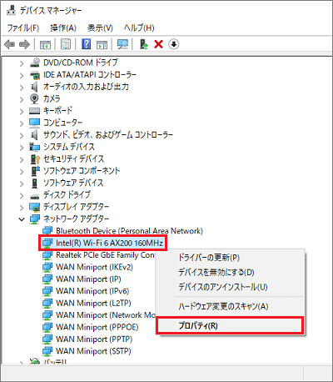Expand the ディスク ドライブ node
333x382 pixels.
[22, 196]
